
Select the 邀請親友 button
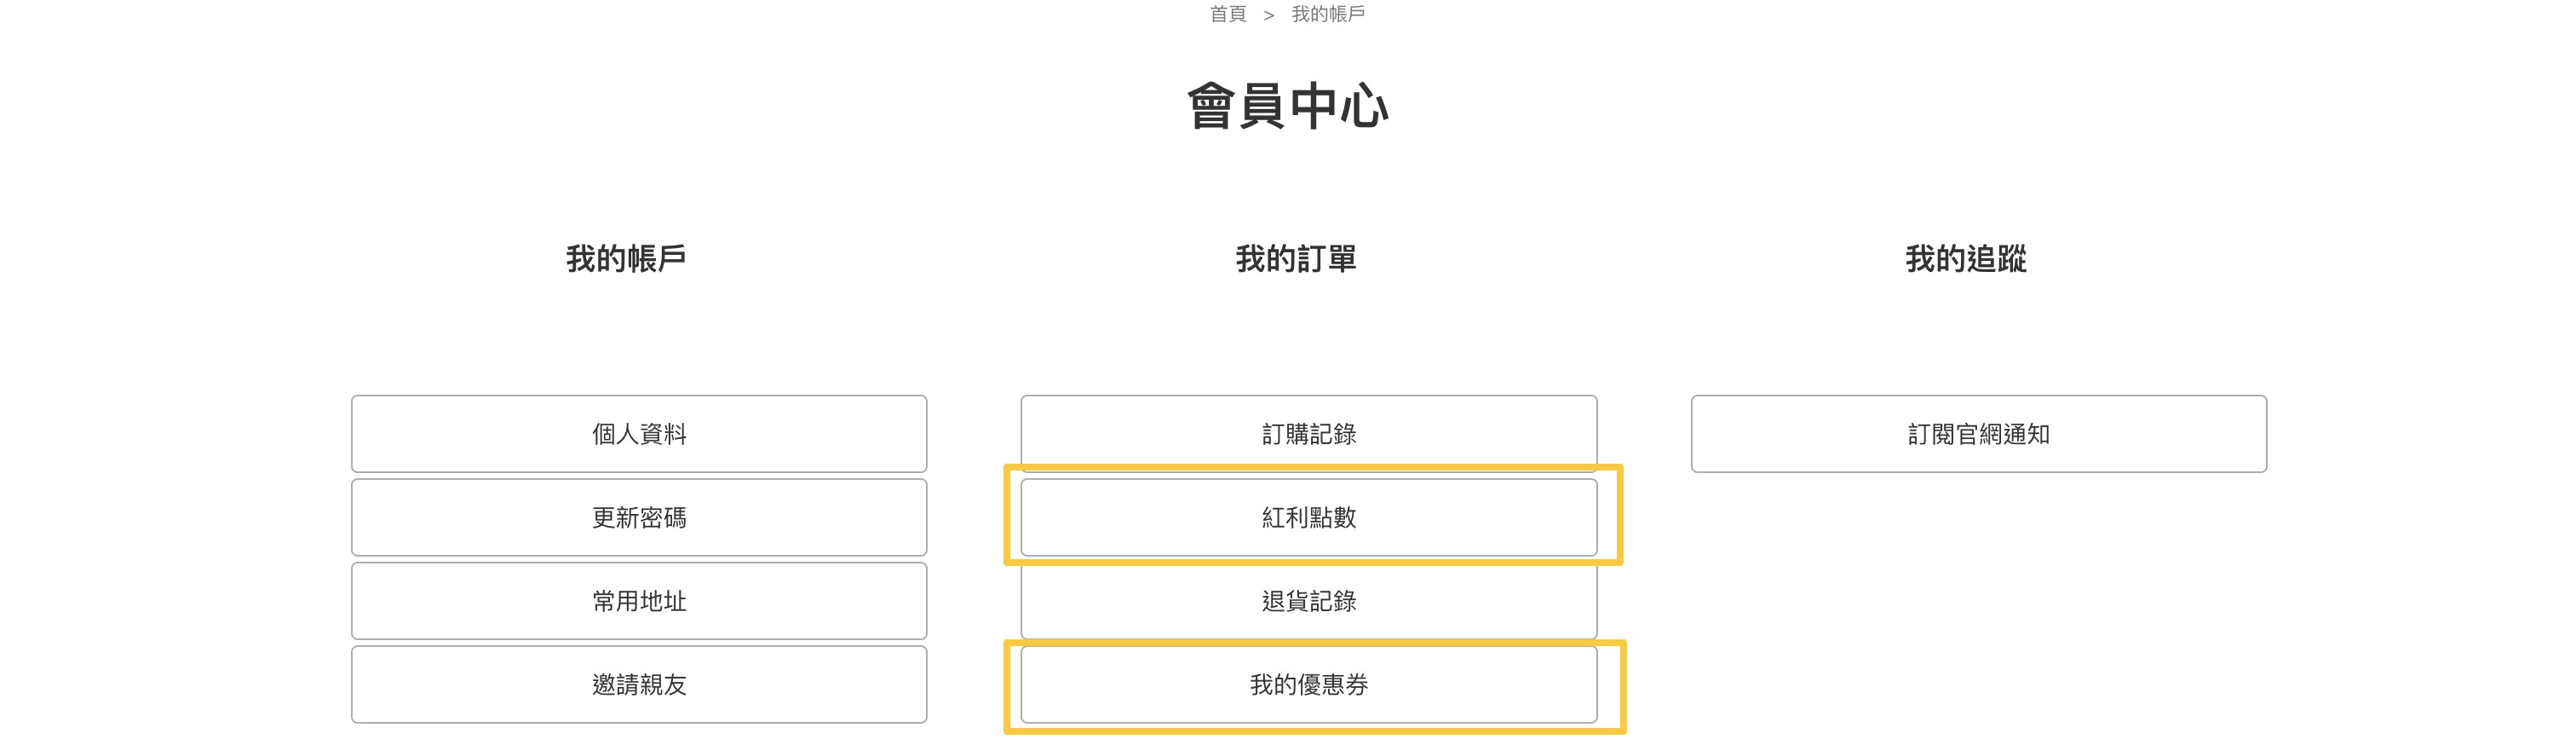pyautogui.click(x=639, y=684)
